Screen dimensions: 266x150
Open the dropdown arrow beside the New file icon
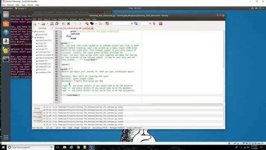tap(39, 24)
